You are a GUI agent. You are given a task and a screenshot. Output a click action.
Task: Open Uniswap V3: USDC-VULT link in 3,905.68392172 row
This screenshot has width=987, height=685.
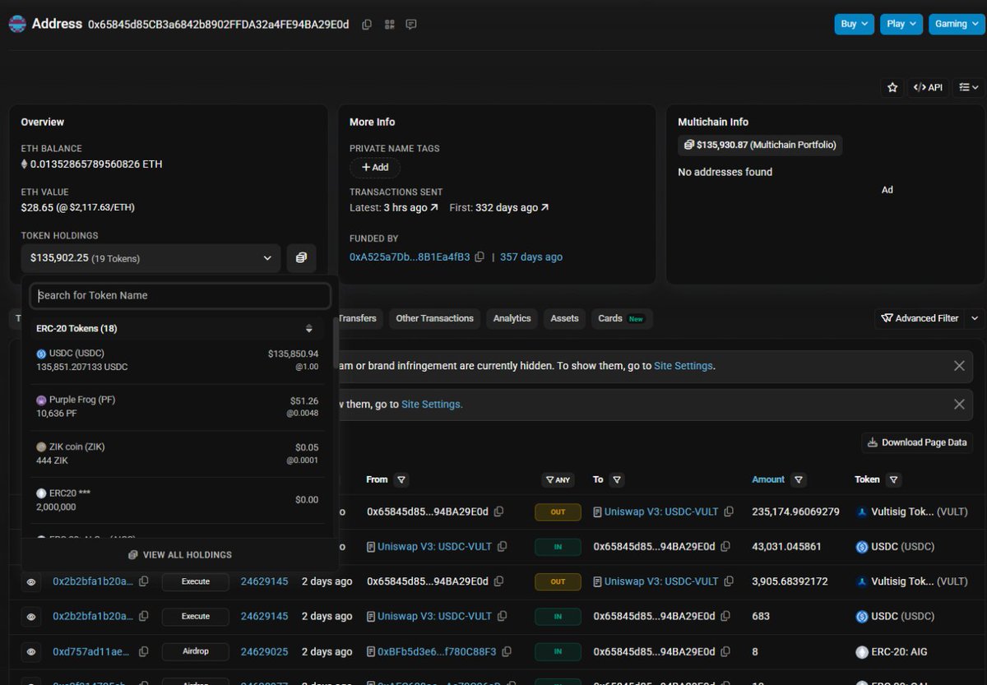(661, 581)
